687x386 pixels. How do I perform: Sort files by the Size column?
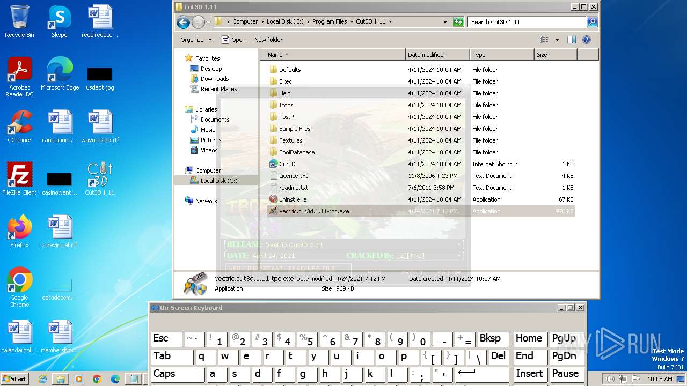tap(556, 55)
